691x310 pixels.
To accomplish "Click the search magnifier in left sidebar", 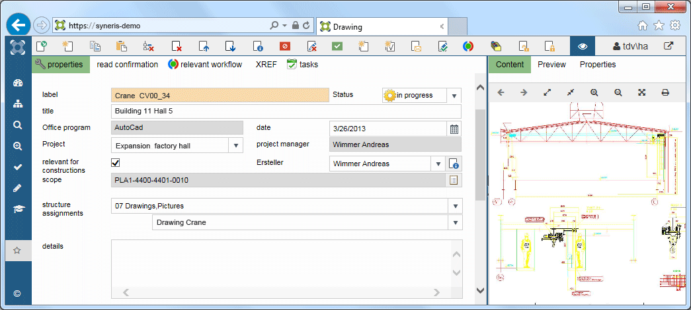I will click(18, 125).
